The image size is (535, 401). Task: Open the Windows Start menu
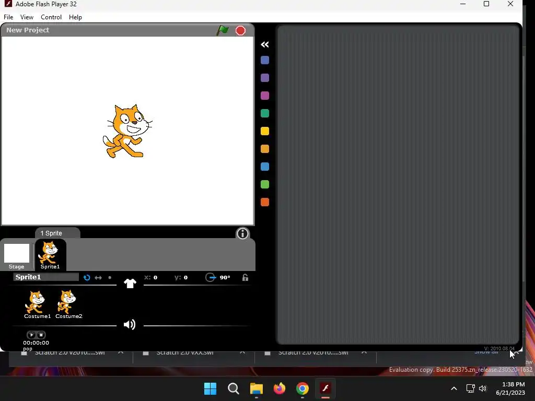pyautogui.click(x=210, y=388)
